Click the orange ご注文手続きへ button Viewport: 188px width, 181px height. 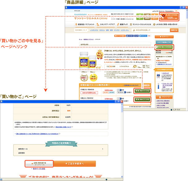coord(75,164)
